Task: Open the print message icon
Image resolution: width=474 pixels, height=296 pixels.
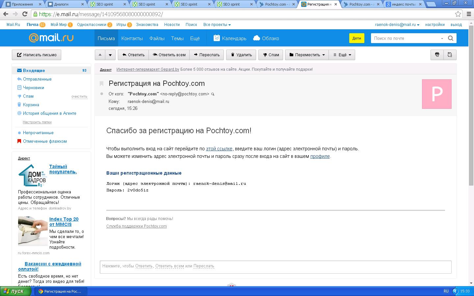Action: tap(437, 55)
